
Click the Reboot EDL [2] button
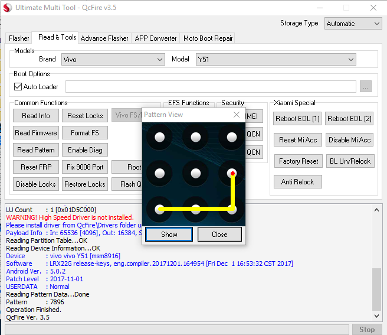[349, 119]
